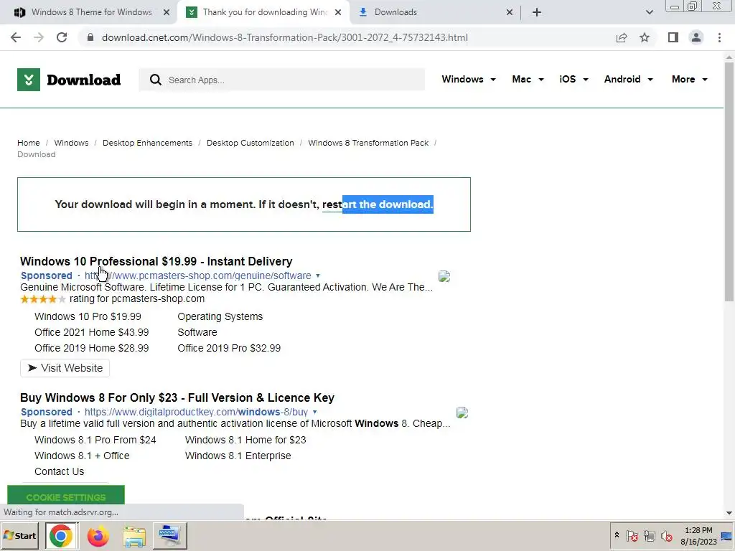
Task: Click the page vertical scrollbar
Action: click(729, 182)
